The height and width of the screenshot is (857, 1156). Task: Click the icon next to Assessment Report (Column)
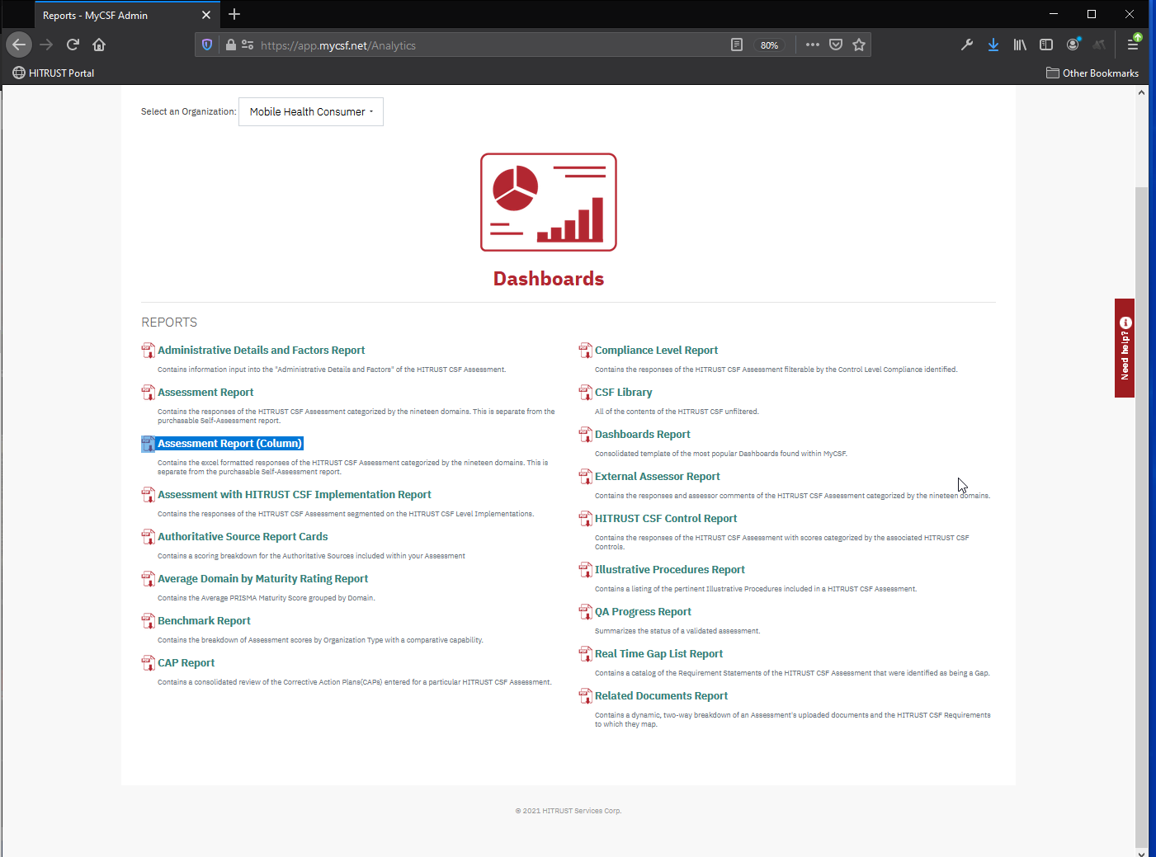tap(149, 444)
